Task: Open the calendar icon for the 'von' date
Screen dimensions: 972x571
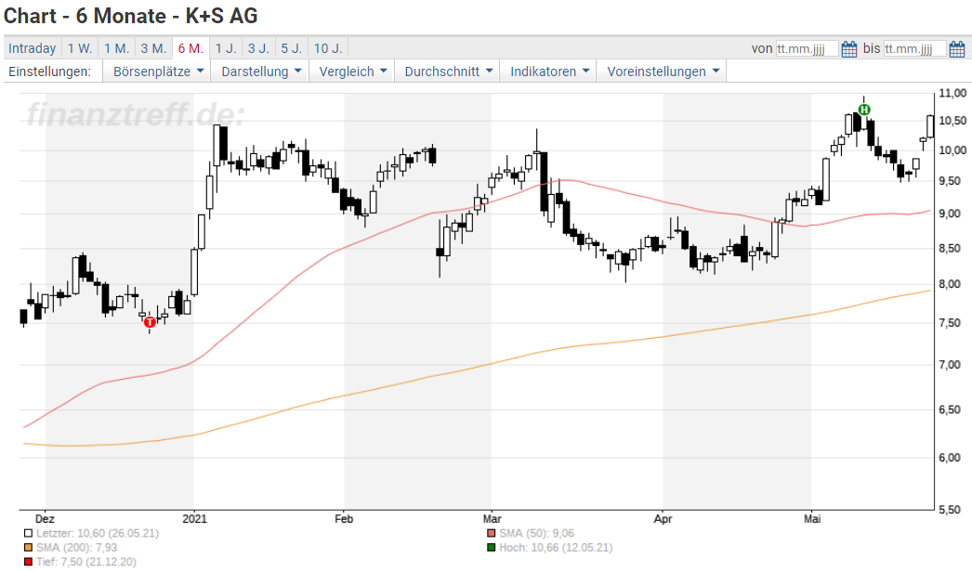Action: click(x=849, y=48)
